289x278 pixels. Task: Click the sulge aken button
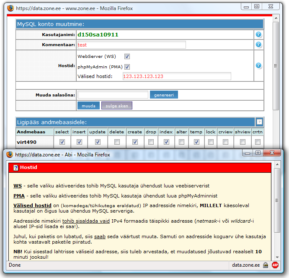(117, 106)
